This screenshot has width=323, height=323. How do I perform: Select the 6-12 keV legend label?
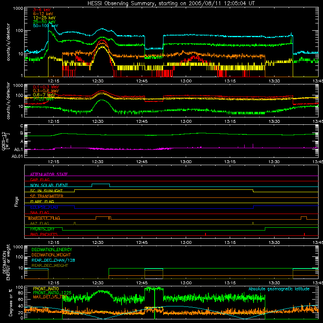pos(43,14)
